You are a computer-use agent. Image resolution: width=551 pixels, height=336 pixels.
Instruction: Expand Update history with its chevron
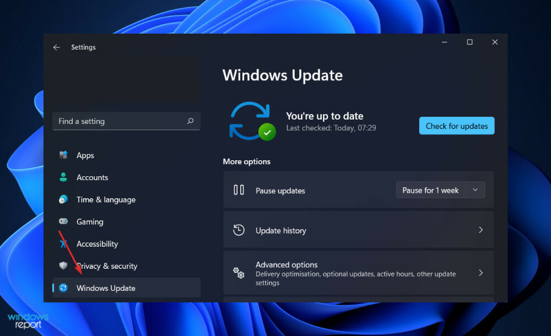tap(480, 230)
